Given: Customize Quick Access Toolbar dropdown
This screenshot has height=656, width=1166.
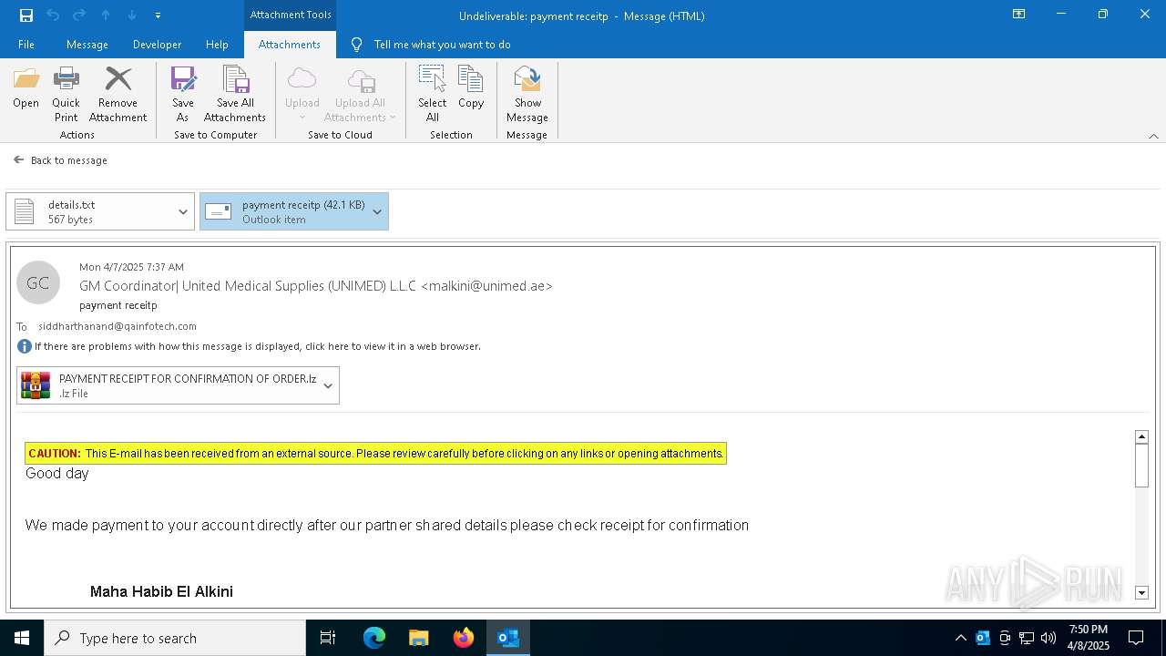Looking at the screenshot, I should pyautogui.click(x=158, y=15).
